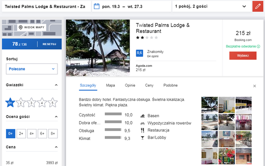
Task: Click the swimming pool Basen icon
Action: pyautogui.click(x=142, y=116)
